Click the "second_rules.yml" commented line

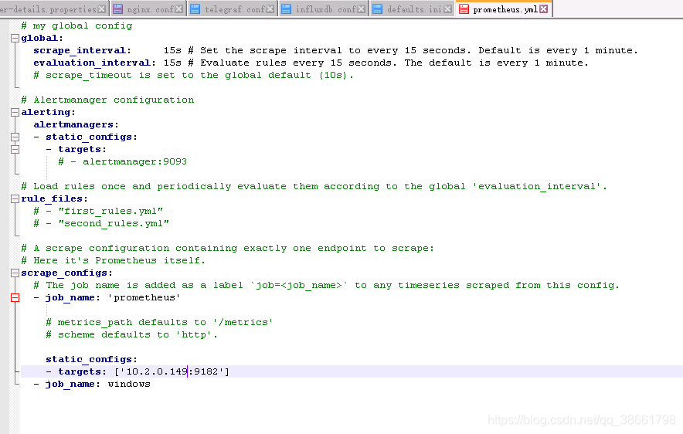(x=101, y=224)
